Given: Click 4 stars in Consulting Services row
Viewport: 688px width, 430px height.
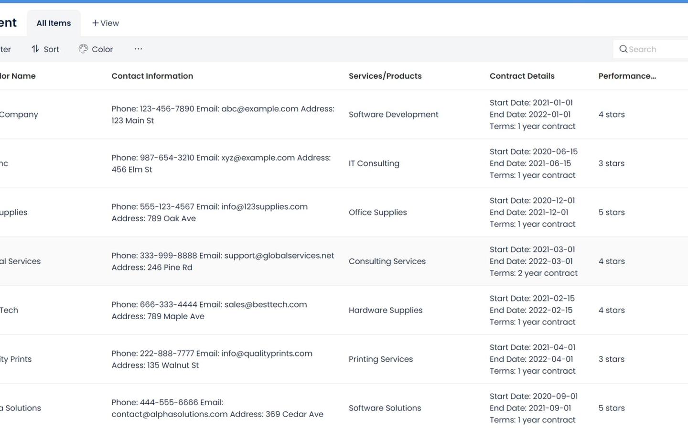Looking at the screenshot, I should (x=612, y=261).
